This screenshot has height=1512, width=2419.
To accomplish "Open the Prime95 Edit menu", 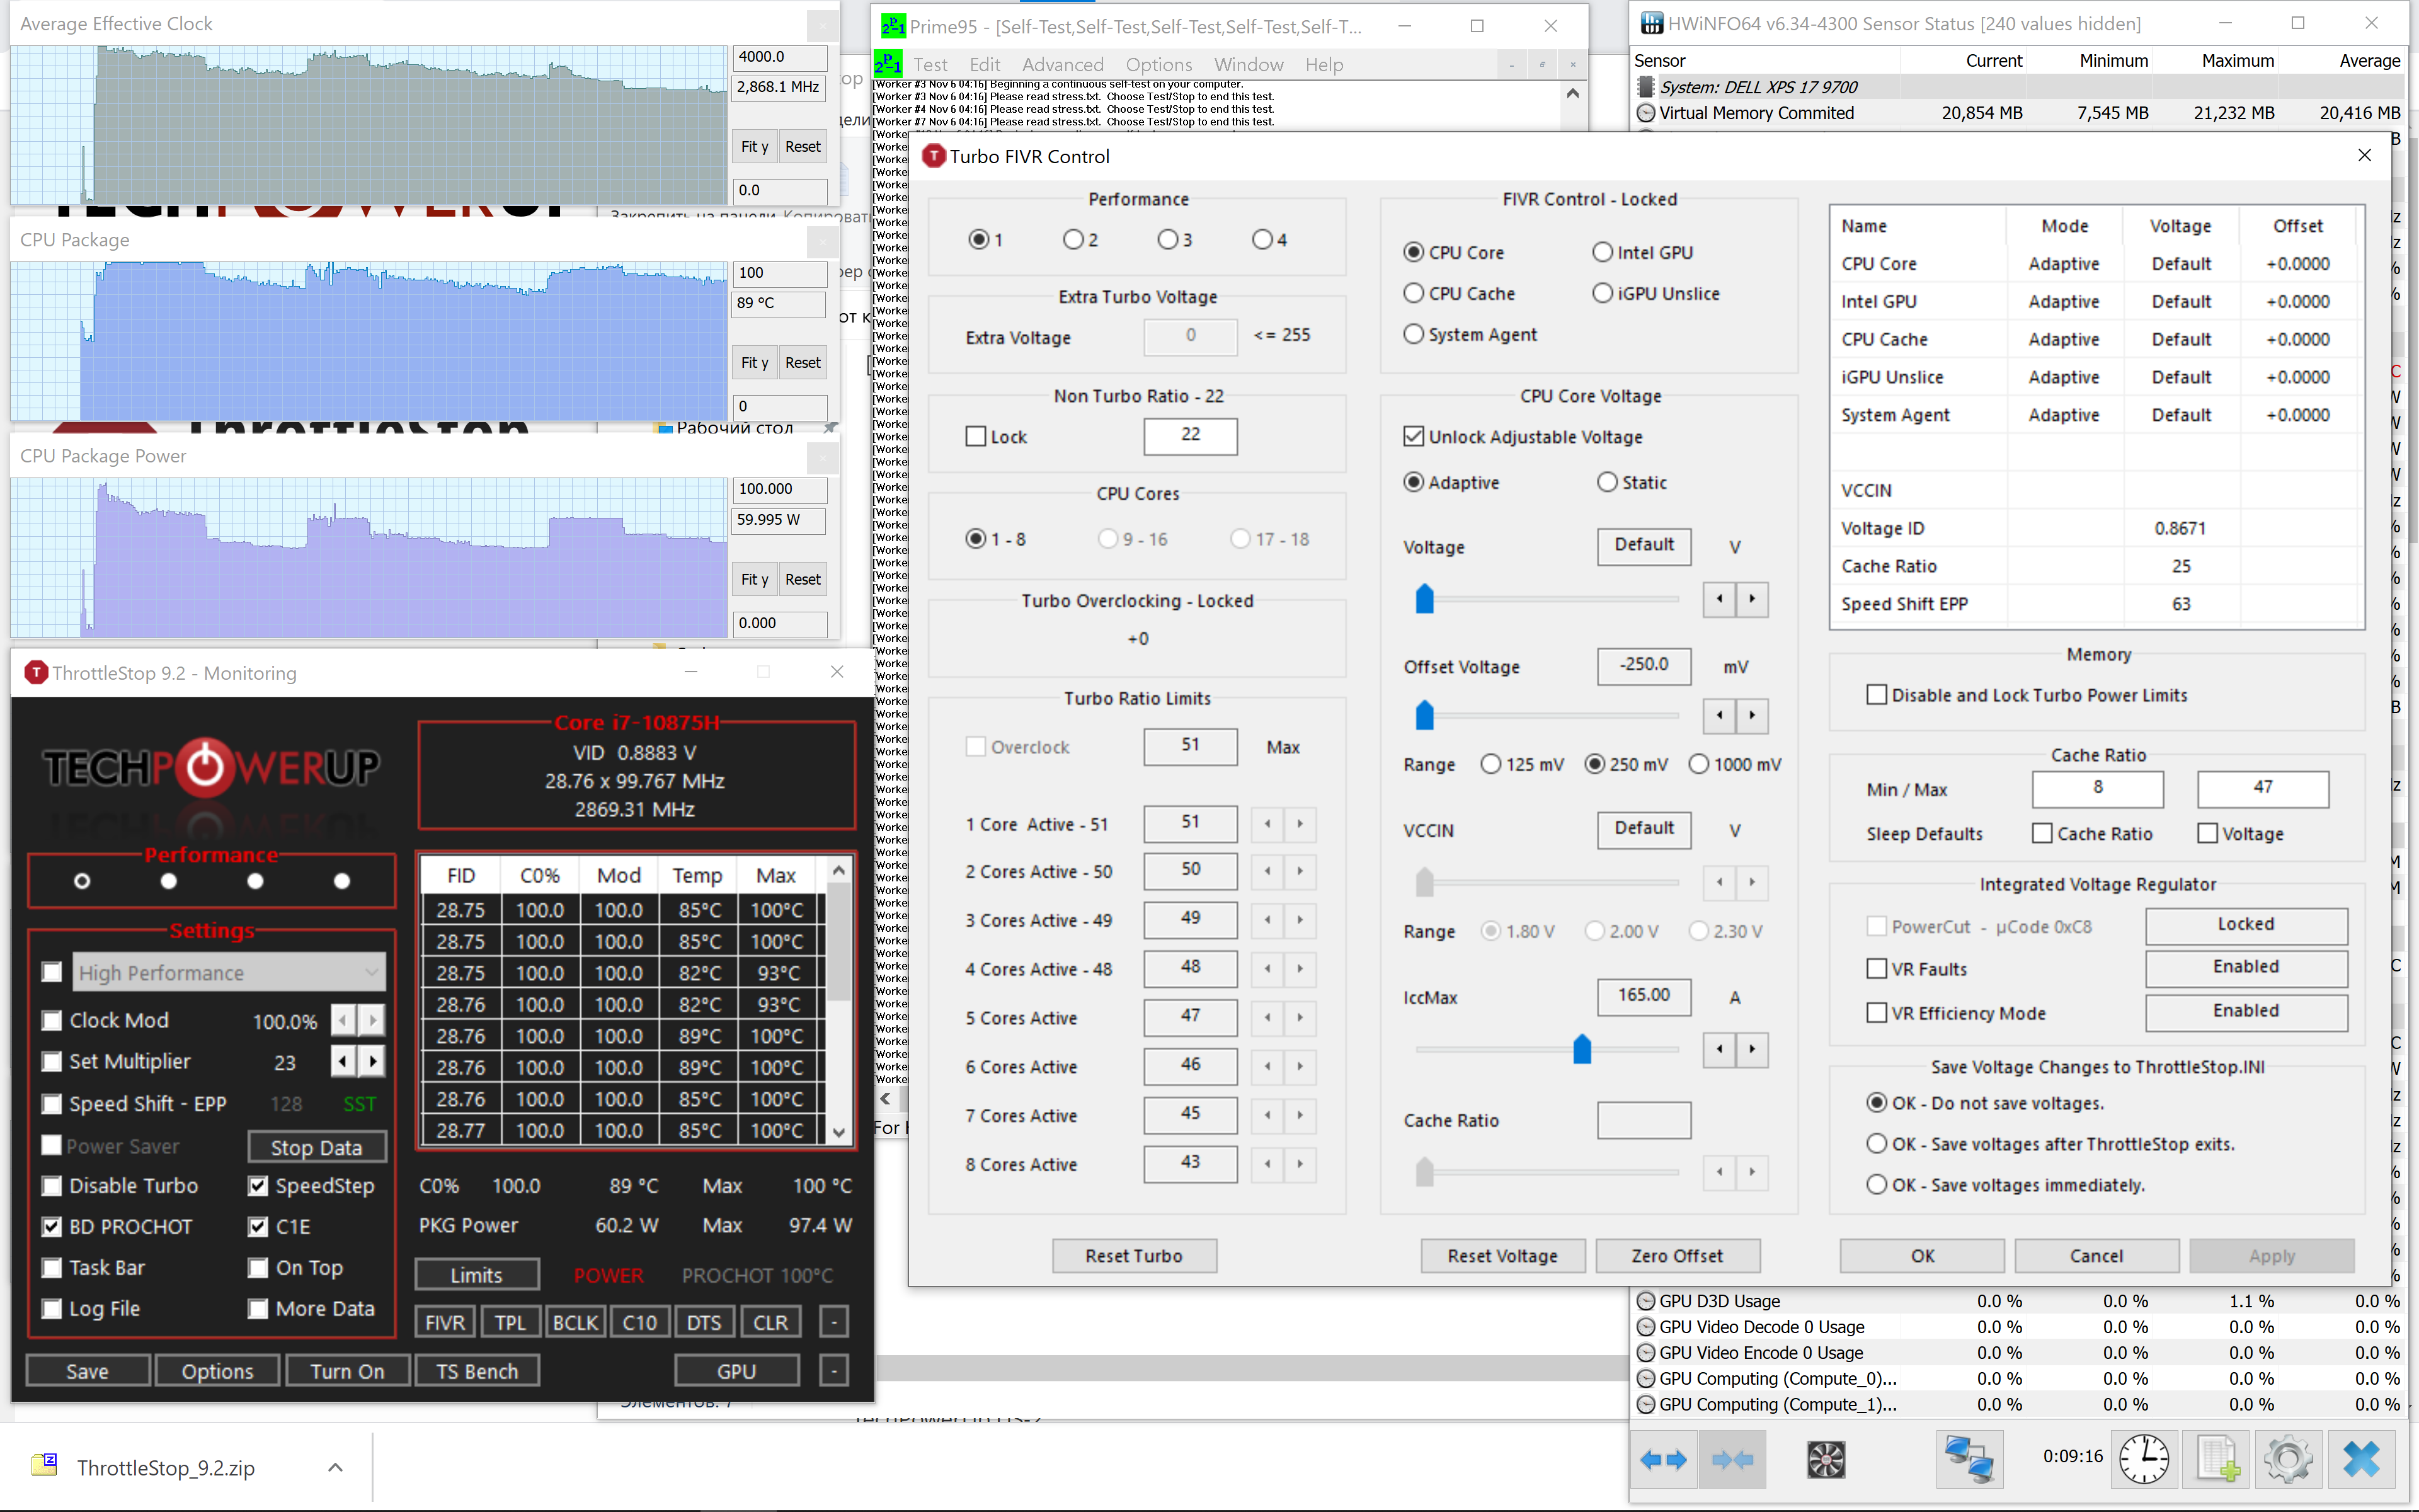I will pyautogui.click(x=985, y=64).
